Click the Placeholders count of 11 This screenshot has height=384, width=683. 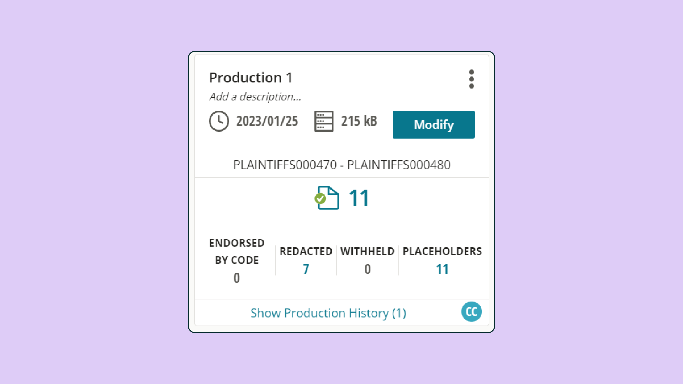pyautogui.click(x=442, y=269)
